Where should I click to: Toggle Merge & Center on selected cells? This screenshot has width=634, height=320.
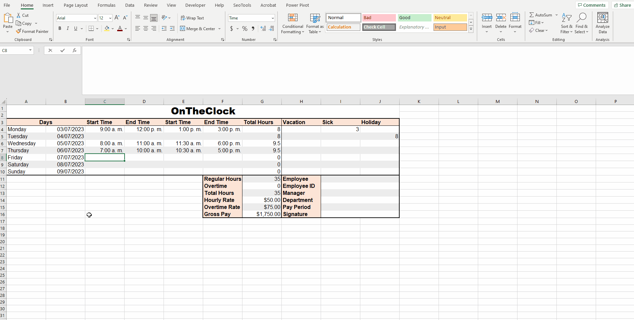pyautogui.click(x=197, y=29)
